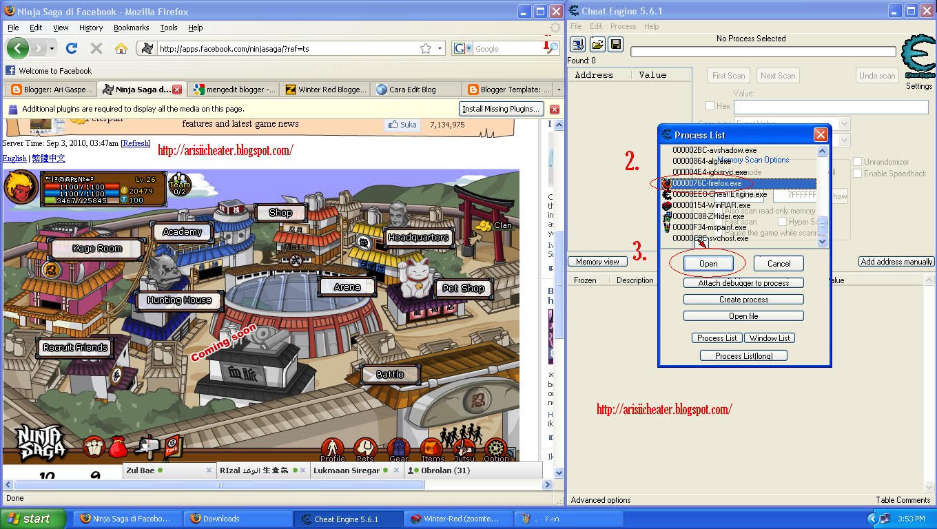The width and height of the screenshot is (937, 529).
Task: Open Google search engine dropdown
Action: 468,49
